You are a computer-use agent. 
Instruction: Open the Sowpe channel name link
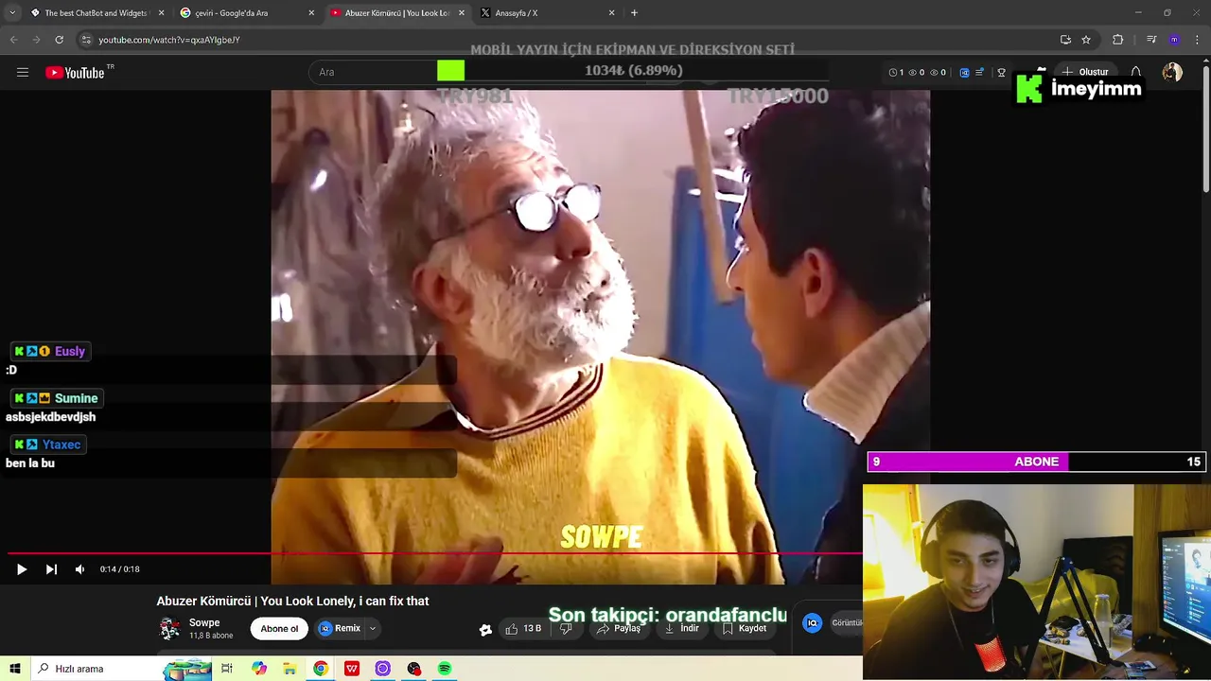point(204,622)
